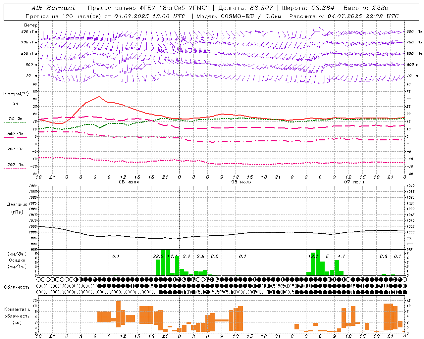Click the 0.2 precipitation total
The width and height of the screenshot is (424, 339).
(215, 256)
